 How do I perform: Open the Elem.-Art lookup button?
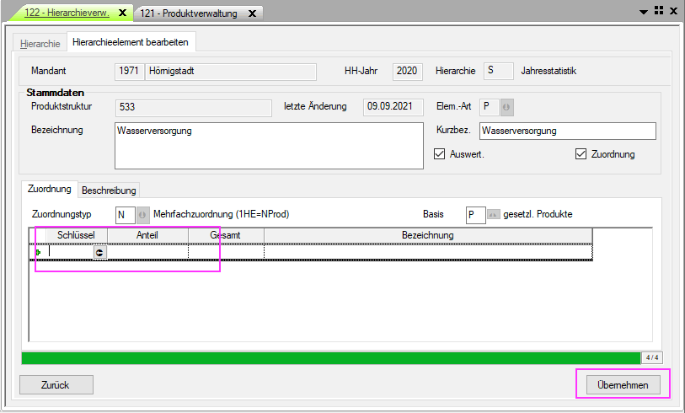[507, 107]
